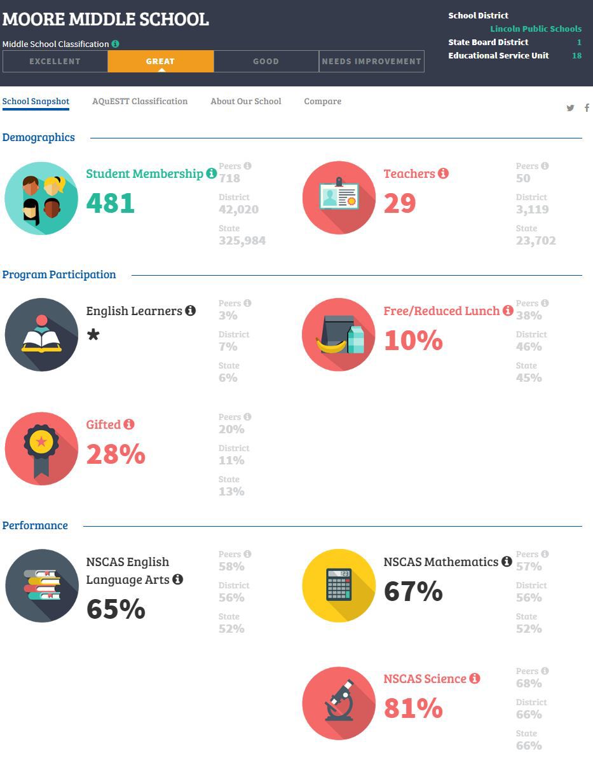Show info for NSCAS Mathematics
The width and height of the screenshot is (593, 763).
[x=507, y=562]
